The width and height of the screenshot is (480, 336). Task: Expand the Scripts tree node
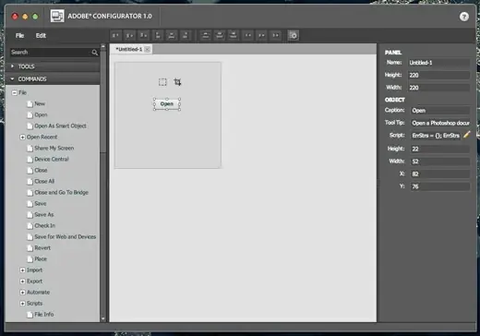(x=22, y=304)
